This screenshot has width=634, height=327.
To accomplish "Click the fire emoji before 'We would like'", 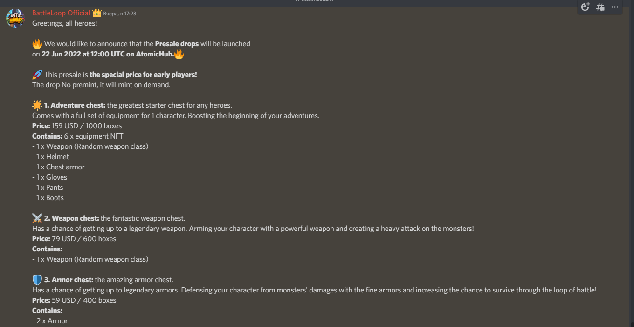I will tap(37, 44).
